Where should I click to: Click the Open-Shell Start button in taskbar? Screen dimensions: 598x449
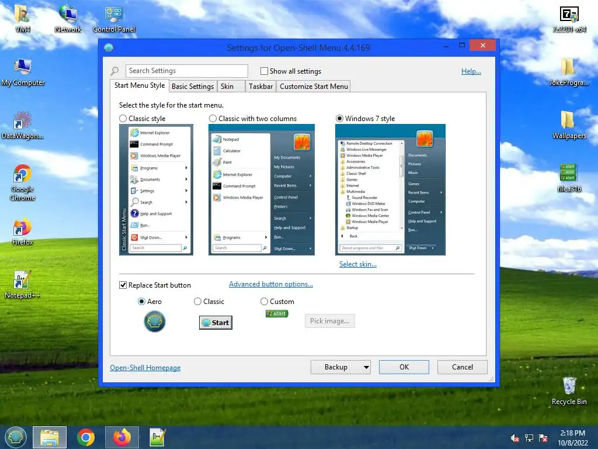coord(16,437)
